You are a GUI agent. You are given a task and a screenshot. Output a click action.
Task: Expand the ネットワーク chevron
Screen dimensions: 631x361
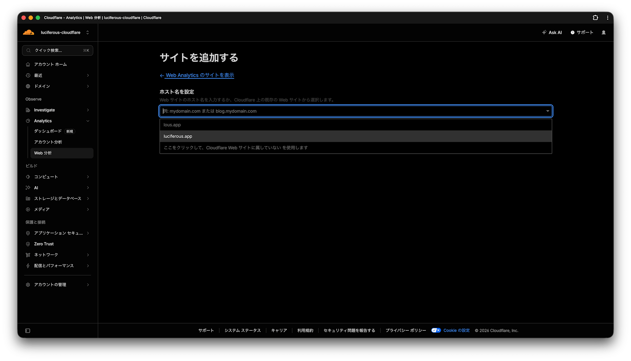pos(88,255)
